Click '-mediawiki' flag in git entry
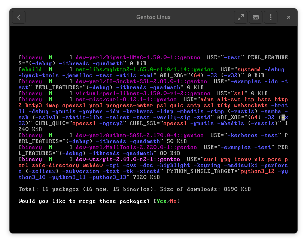 (241, 165)
